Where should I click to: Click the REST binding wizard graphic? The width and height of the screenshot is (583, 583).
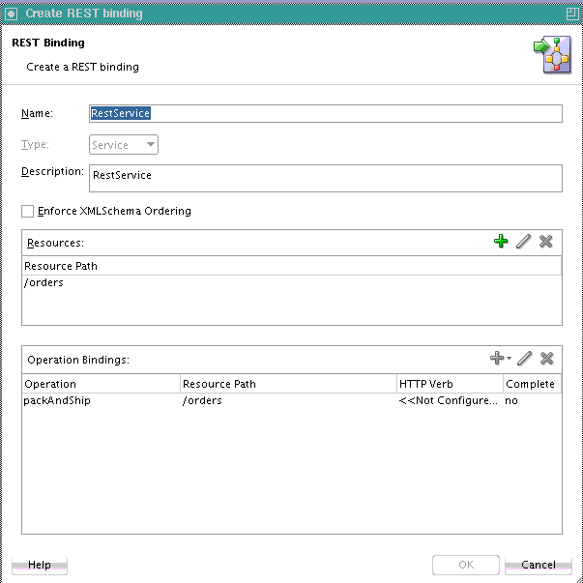[x=552, y=55]
